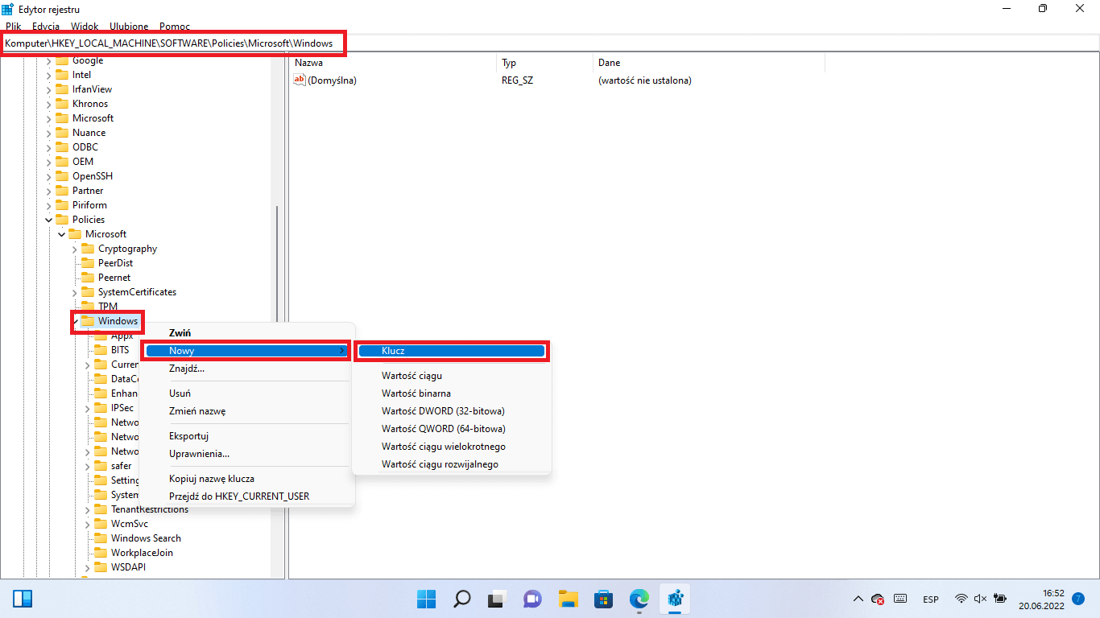Select the OpenSSH folder icon
The image size is (1100, 618).
click(x=62, y=176)
